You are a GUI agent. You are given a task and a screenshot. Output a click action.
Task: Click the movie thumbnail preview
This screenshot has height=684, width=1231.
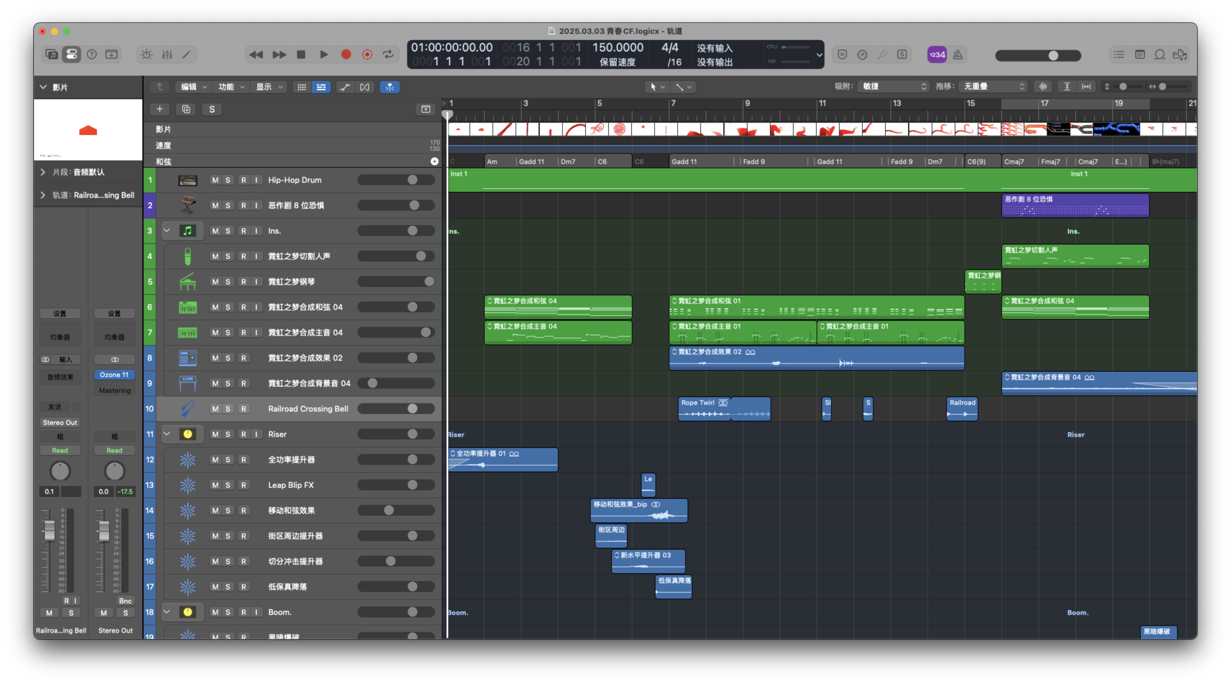pyautogui.click(x=88, y=130)
